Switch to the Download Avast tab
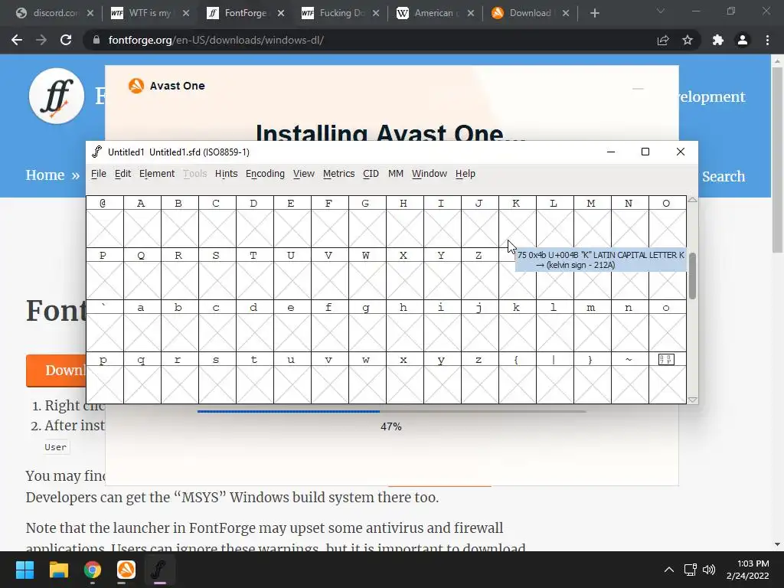The height and width of the screenshot is (588, 784). pyautogui.click(x=530, y=13)
